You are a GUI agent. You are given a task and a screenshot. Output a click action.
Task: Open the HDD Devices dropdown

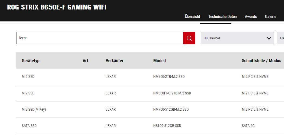237,38
